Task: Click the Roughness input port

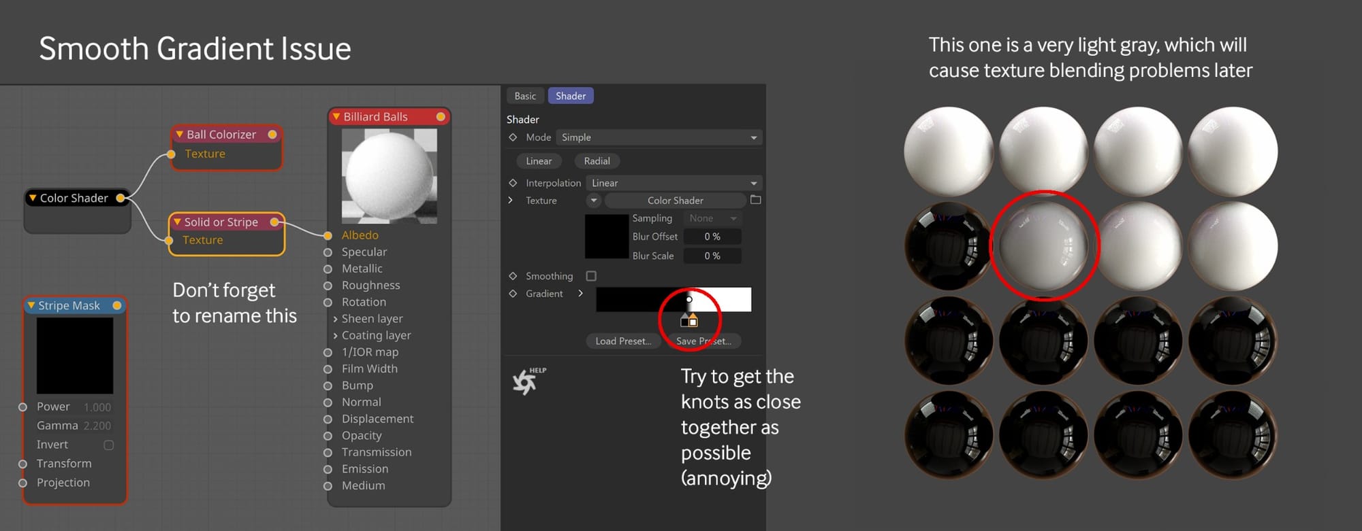Action: pos(328,286)
